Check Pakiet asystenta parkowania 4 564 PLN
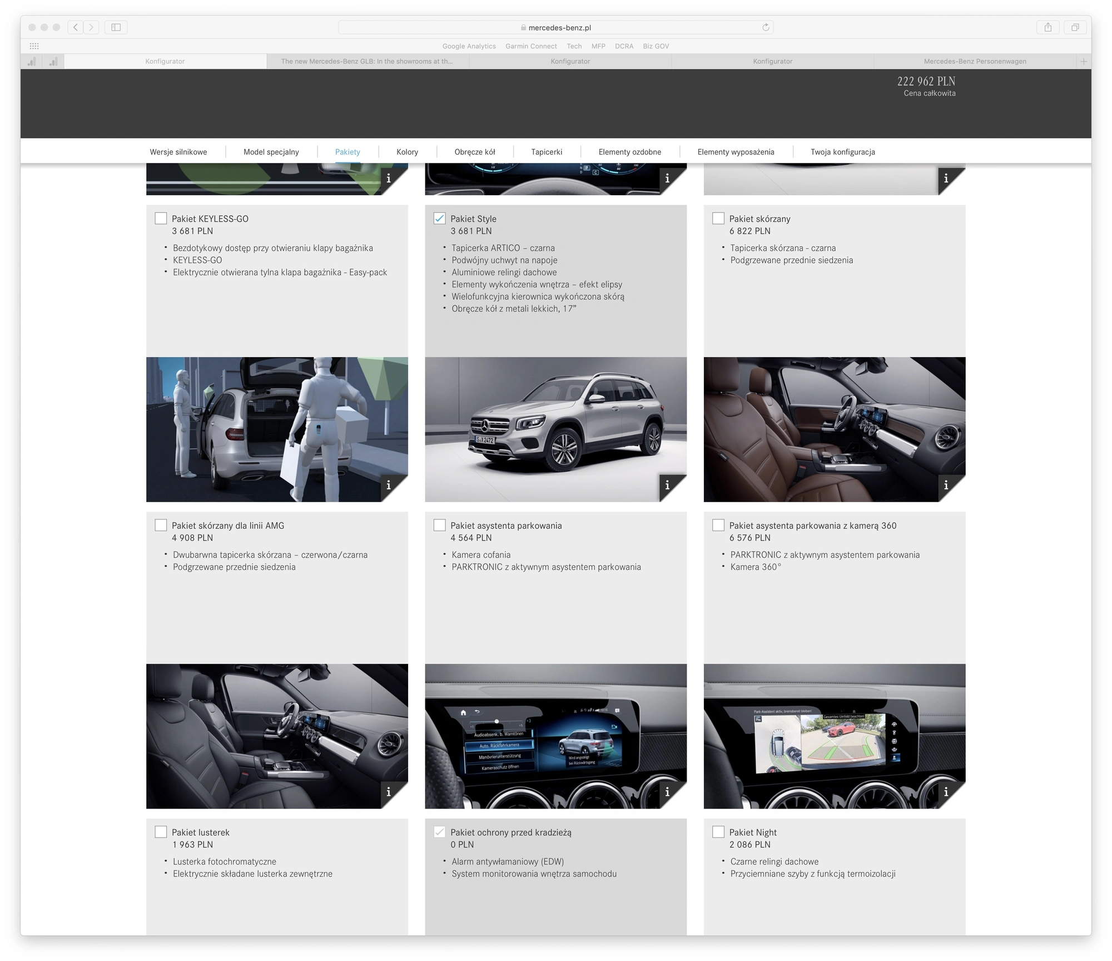Screen dimensions: 1112x961 [x=439, y=525]
